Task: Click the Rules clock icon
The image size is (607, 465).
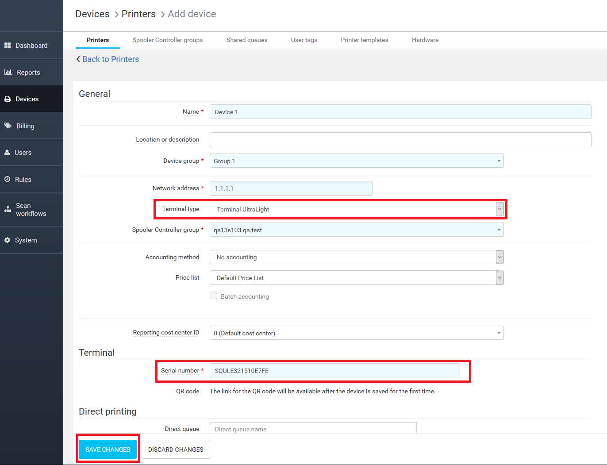Action: click(x=8, y=179)
